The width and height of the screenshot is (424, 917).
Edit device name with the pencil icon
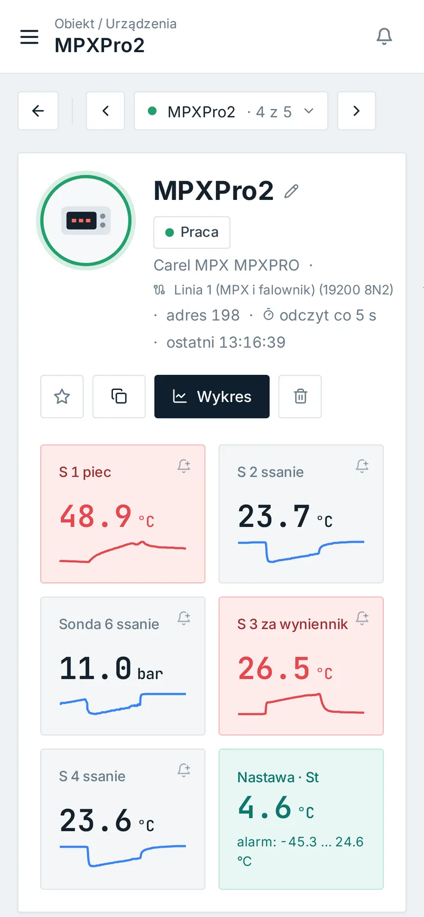pos(292,191)
